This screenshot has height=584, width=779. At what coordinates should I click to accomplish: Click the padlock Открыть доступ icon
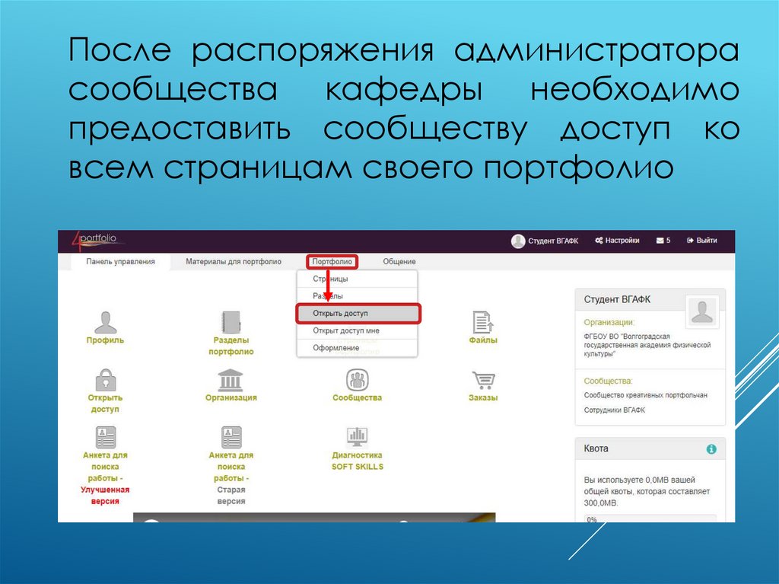click(x=105, y=380)
